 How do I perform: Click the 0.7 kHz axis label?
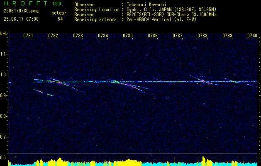[3, 137]
